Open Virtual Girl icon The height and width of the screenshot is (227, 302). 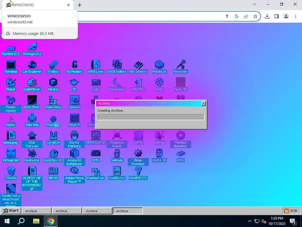pos(11,155)
